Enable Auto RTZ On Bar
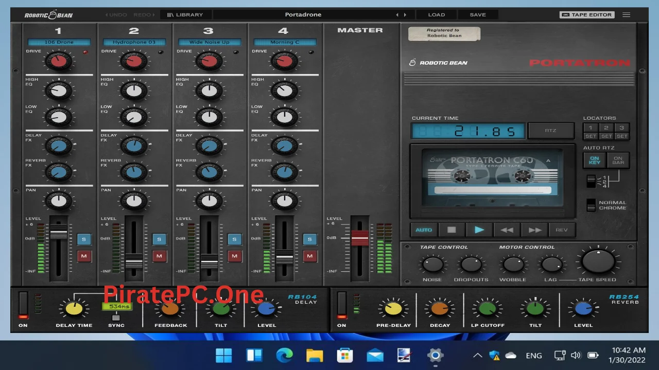The width and height of the screenshot is (659, 370). point(618,160)
